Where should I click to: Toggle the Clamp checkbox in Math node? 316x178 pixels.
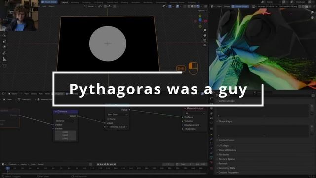click(x=108, y=119)
